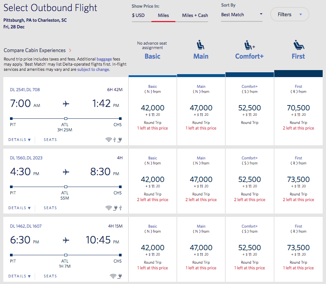Viewport: 326px width, 284px height.
Task: Click the power outlet icon on the 6:30 PM flight
Action: point(120,276)
